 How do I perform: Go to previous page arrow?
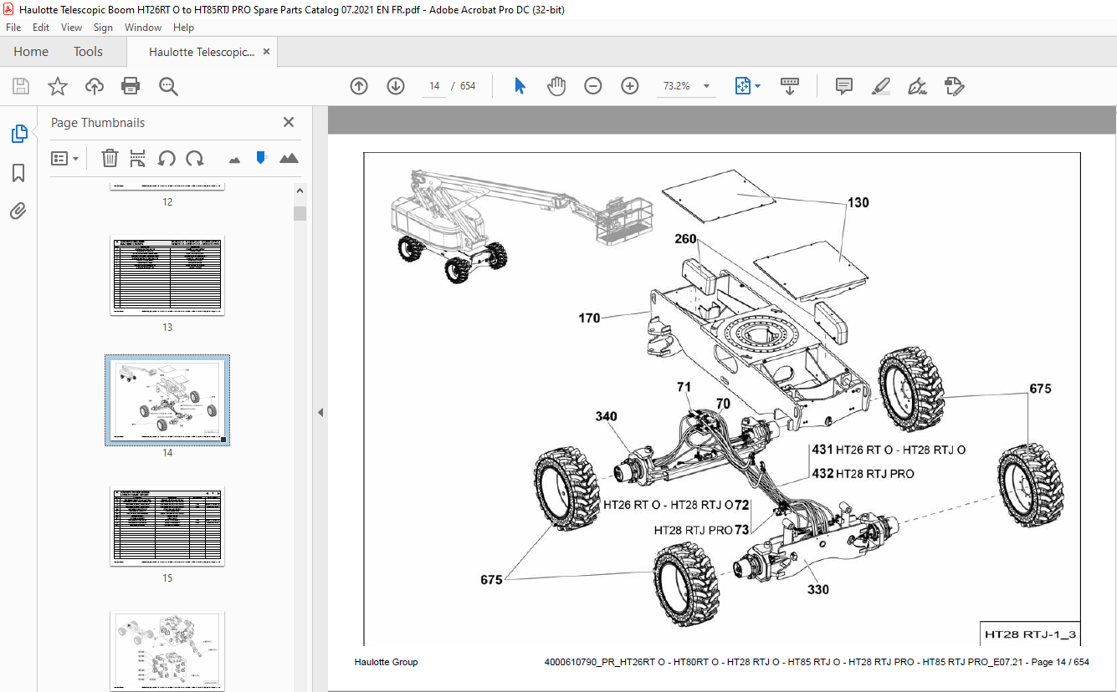(x=359, y=86)
